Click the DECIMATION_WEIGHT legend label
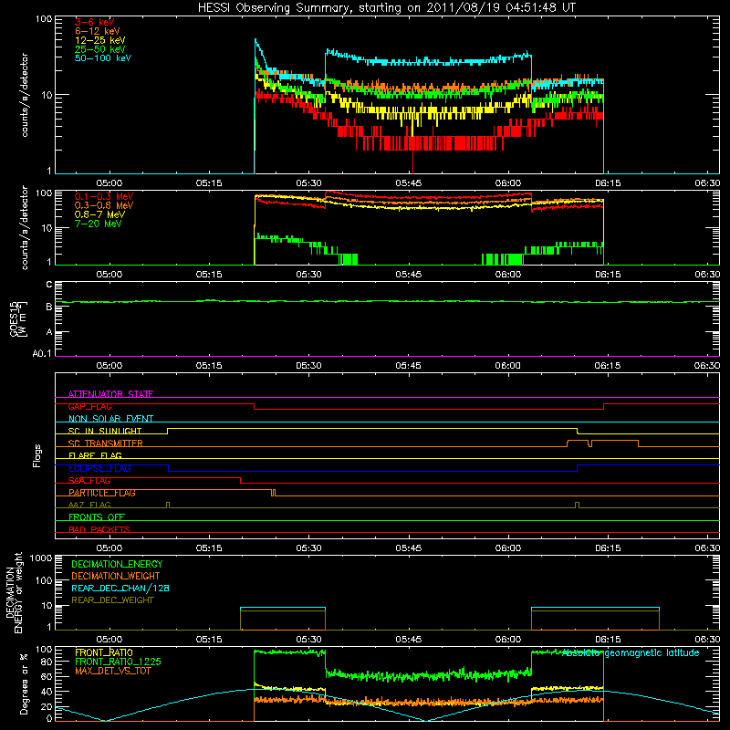 [x=116, y=576]
